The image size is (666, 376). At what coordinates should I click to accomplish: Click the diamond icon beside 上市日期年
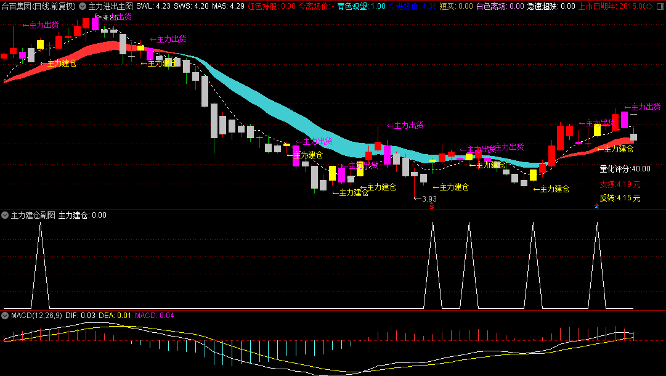coord(649,6)
